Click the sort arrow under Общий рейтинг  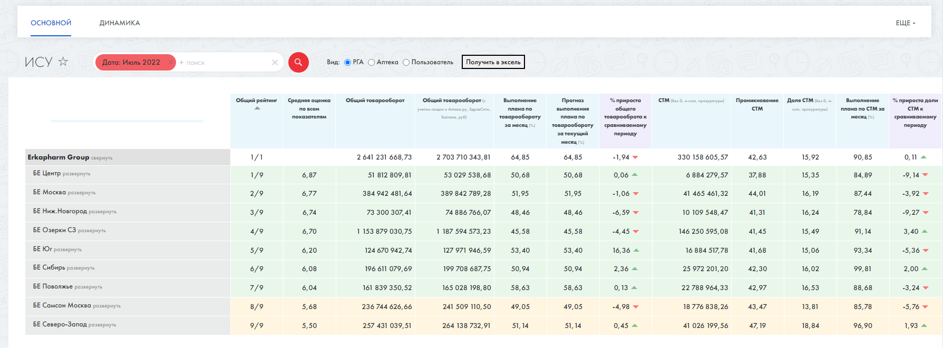coord(257,108)
